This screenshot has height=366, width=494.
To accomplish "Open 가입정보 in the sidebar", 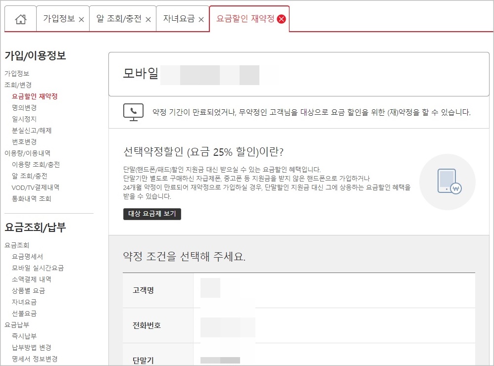I will (17, 73).
